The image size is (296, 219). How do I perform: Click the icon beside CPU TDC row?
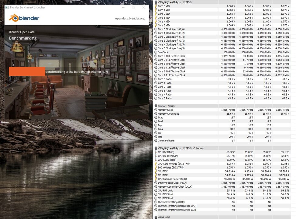click(156, 171)
